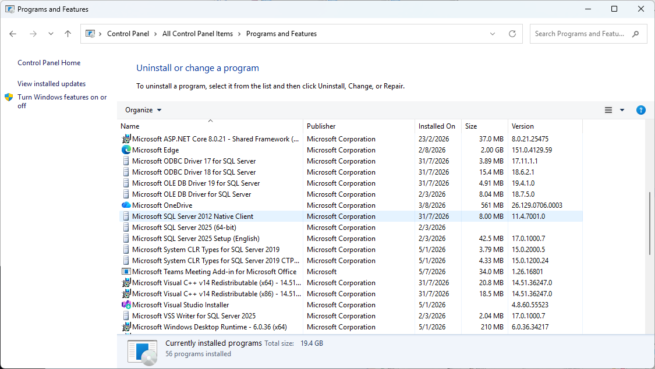Sort by the Name column header
Viewport: 655px width, 369px height.
[211, 126]
